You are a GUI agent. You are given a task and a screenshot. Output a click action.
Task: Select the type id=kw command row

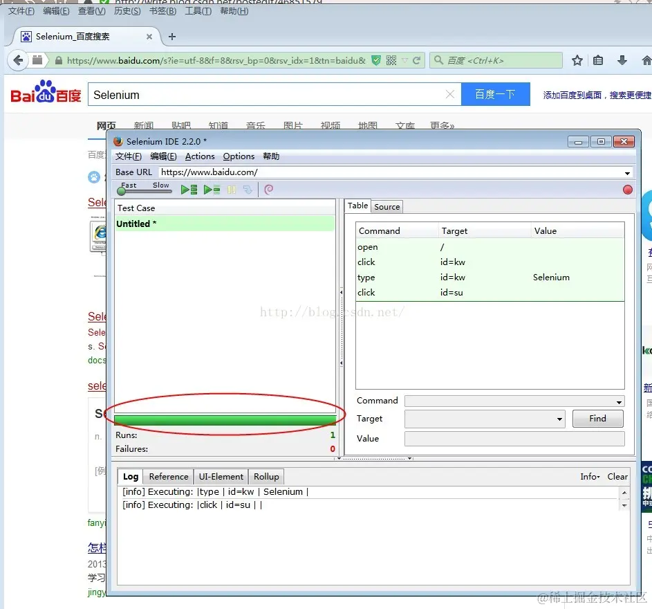(490, 278)
